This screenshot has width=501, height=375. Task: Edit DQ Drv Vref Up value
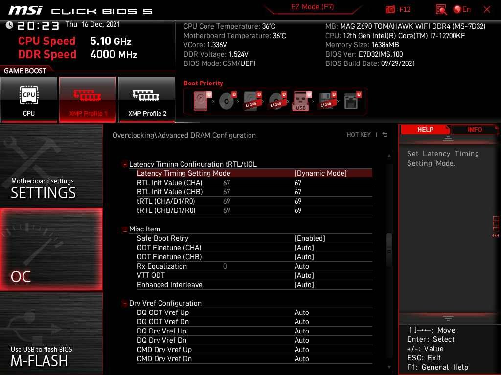click(254, 331)
